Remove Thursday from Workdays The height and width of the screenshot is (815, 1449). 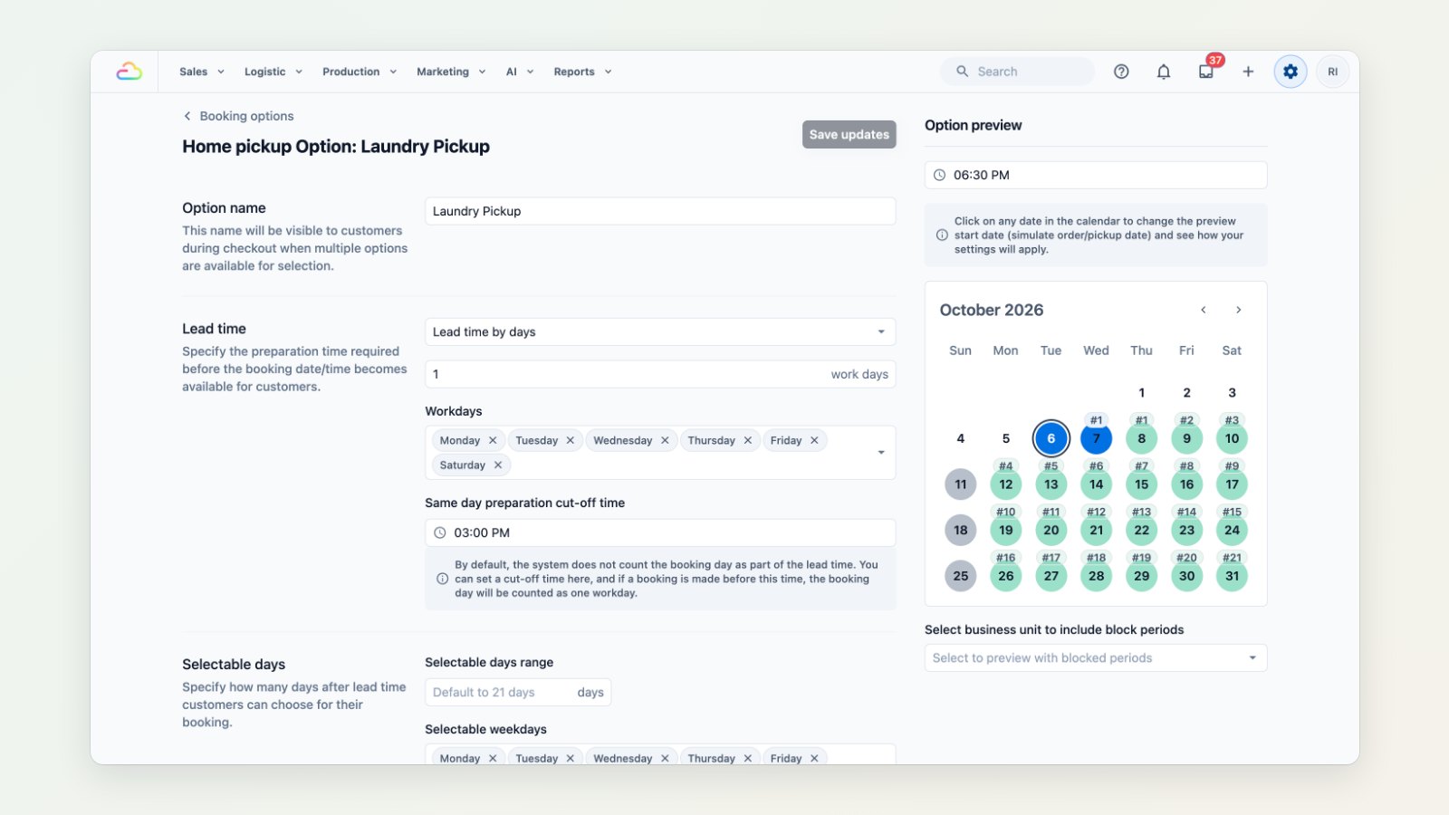pyautogui.click(x=748, y=440)
